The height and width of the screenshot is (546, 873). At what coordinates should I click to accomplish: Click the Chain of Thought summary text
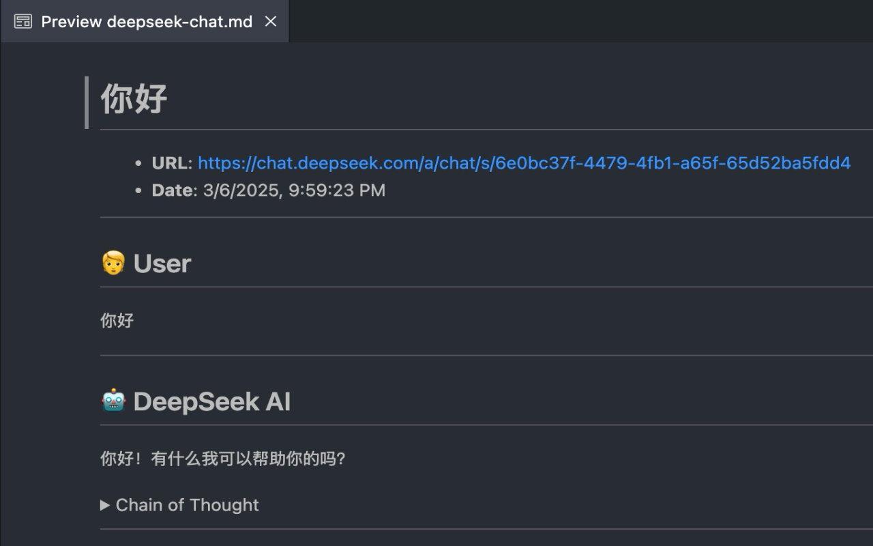click(x=188, y=505)
